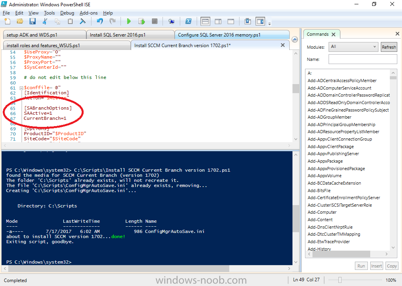
Task: Collapse the script pane with round arrow button
Action: pyautogui.click(x=295, y=40)
